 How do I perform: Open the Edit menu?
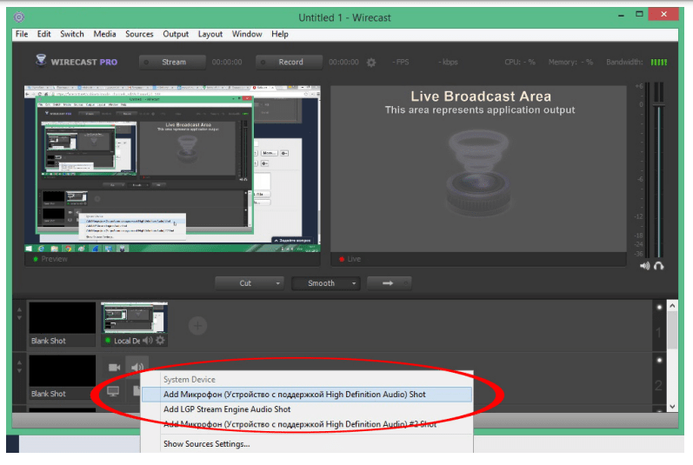point(43,34)
